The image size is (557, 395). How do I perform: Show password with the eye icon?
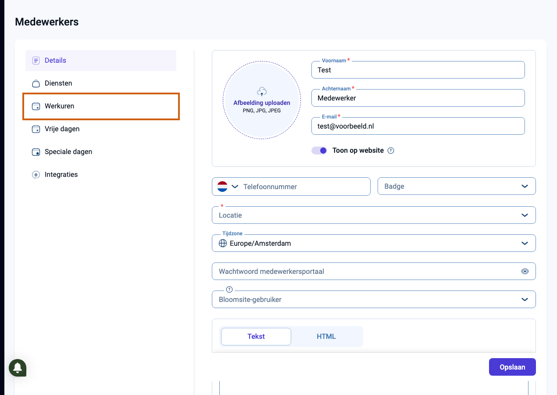525,271
